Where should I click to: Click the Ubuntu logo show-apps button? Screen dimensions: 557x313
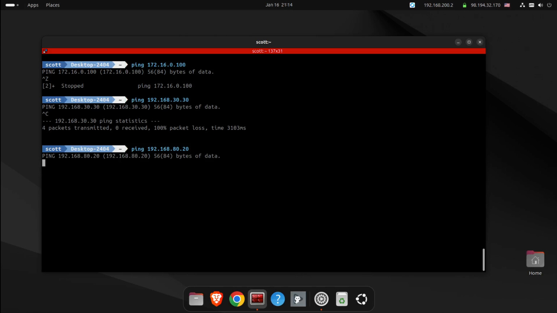pos(362,299)
